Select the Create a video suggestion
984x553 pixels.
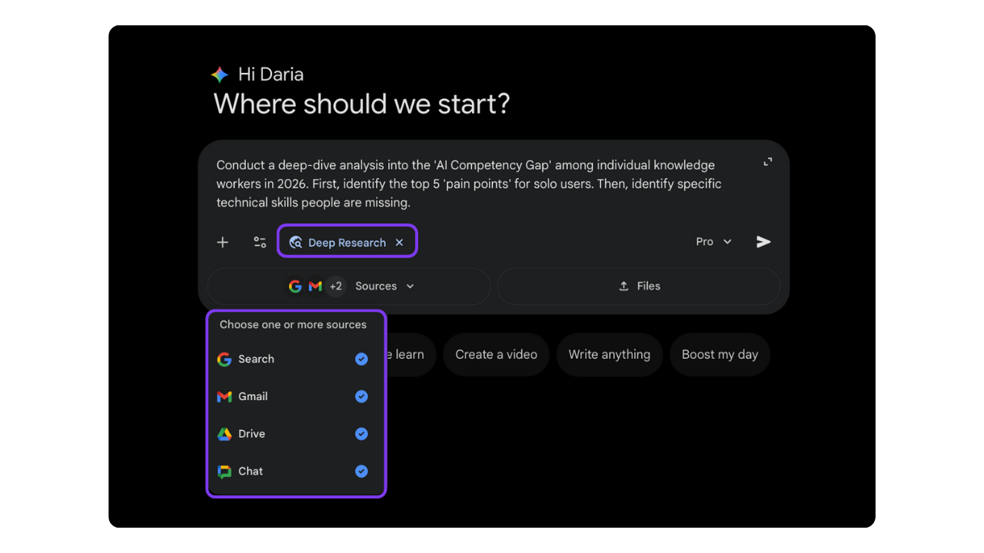click(496, 354)
